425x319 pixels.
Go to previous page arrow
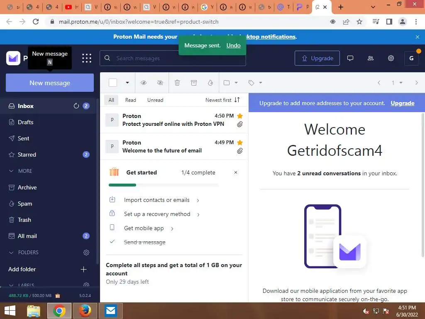pos(379,83)
